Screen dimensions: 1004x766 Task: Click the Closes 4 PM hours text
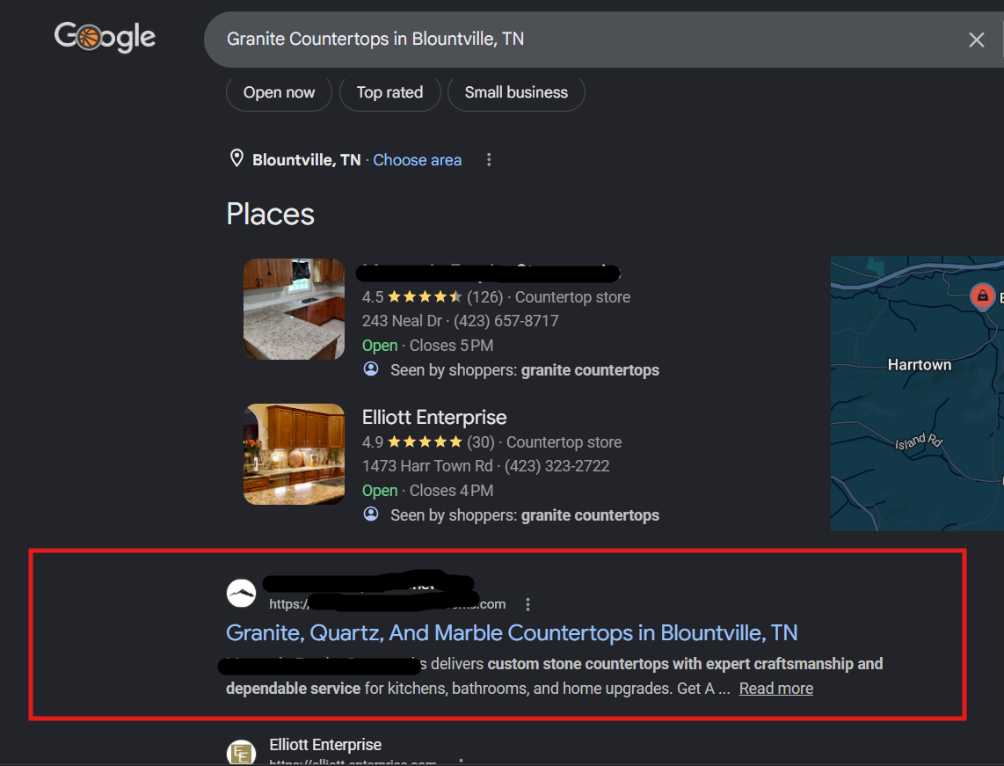tap(451, 491)
